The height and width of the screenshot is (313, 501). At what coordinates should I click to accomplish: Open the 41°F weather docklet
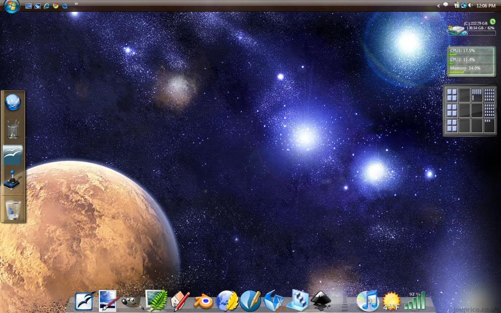click(x=391, y=301)
